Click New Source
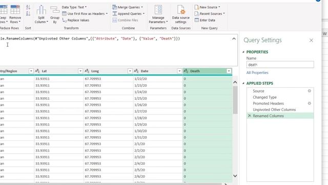328x185 pixels. 207,7
